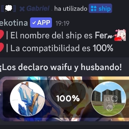Open the ship banner image background

click(64, 99)
